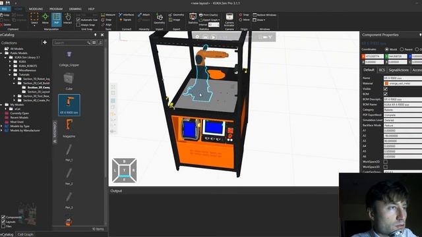The width and height of the screenshot is (422, 237).
Task: Toggle Automatic Size checkbox
Action: coord(78,20)
